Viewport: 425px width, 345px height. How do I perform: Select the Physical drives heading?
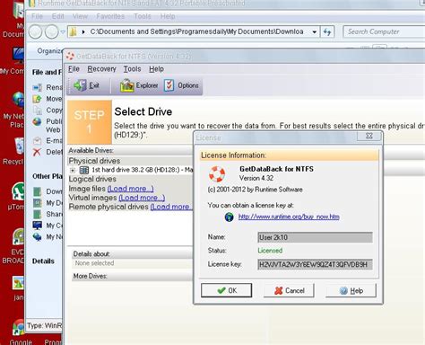point(94,161)
